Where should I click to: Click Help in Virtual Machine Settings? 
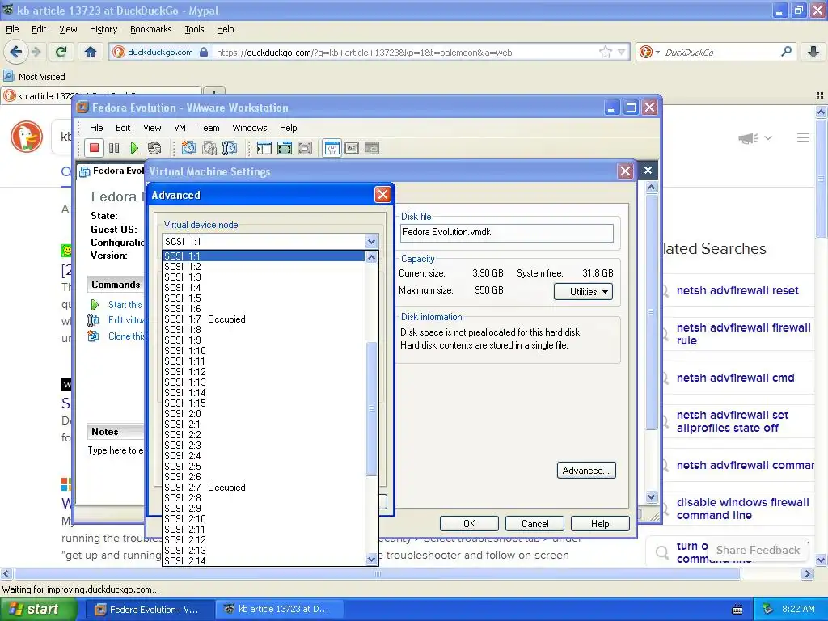pos(600,523)
